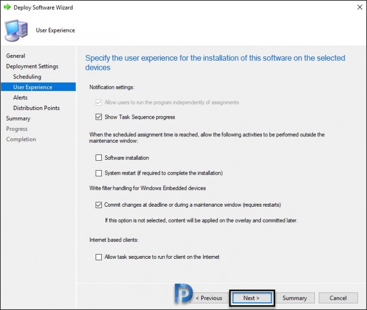Go to Deployment Settings step
This screenshot has height=310, width=367.
tap(32, 66)
